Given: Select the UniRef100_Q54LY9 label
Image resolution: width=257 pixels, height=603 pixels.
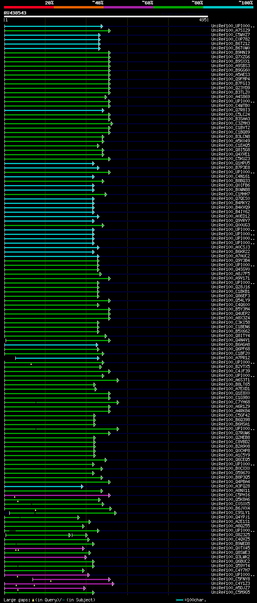Looking at the screenshot, I should tap(230, 300).
